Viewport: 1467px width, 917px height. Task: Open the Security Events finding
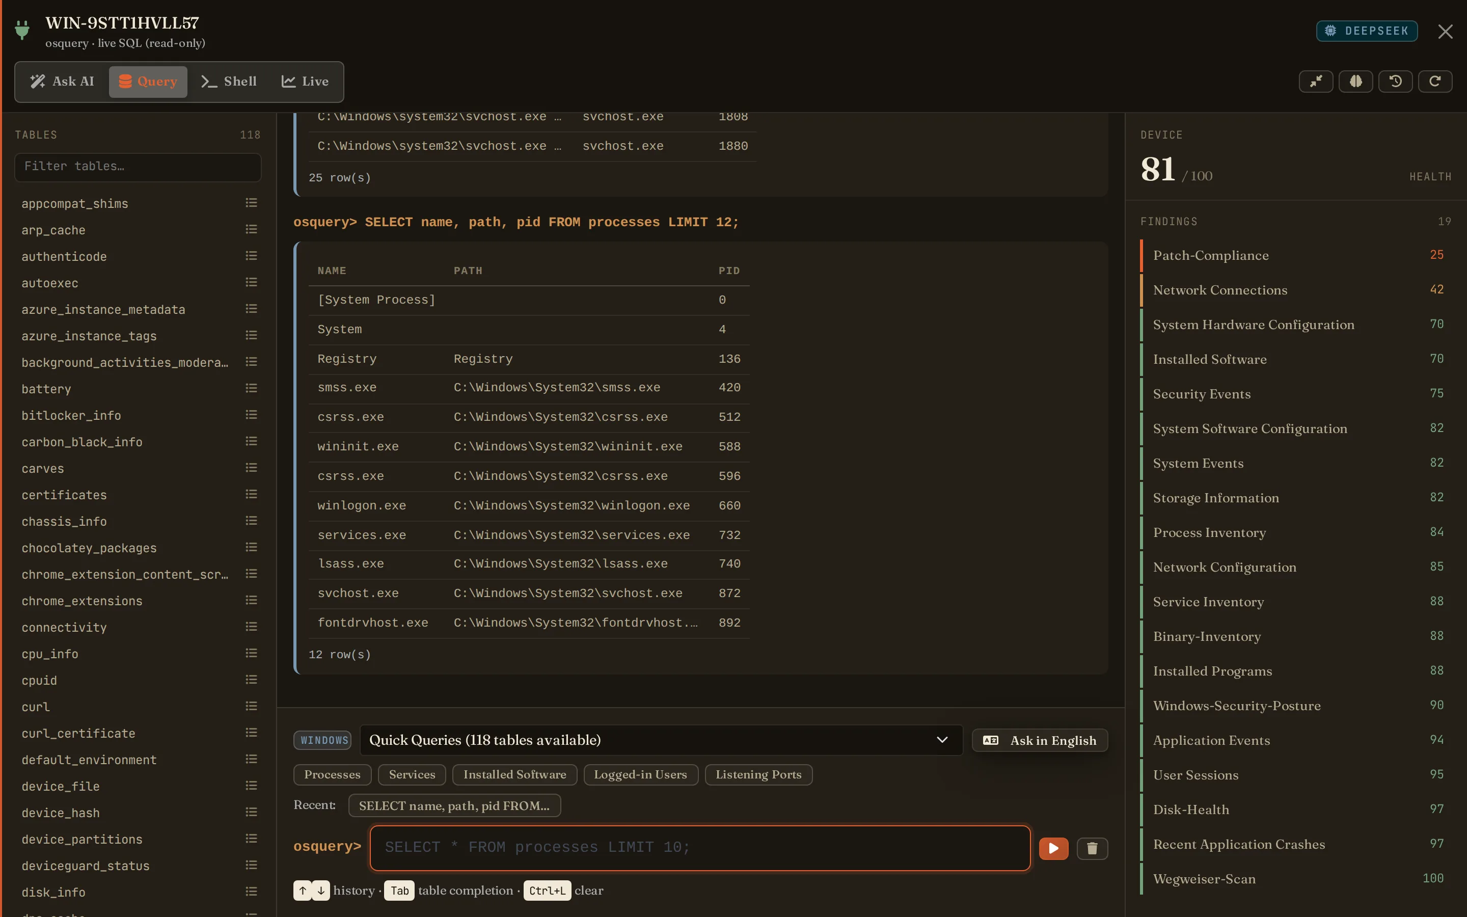(x=1296, y=394)
